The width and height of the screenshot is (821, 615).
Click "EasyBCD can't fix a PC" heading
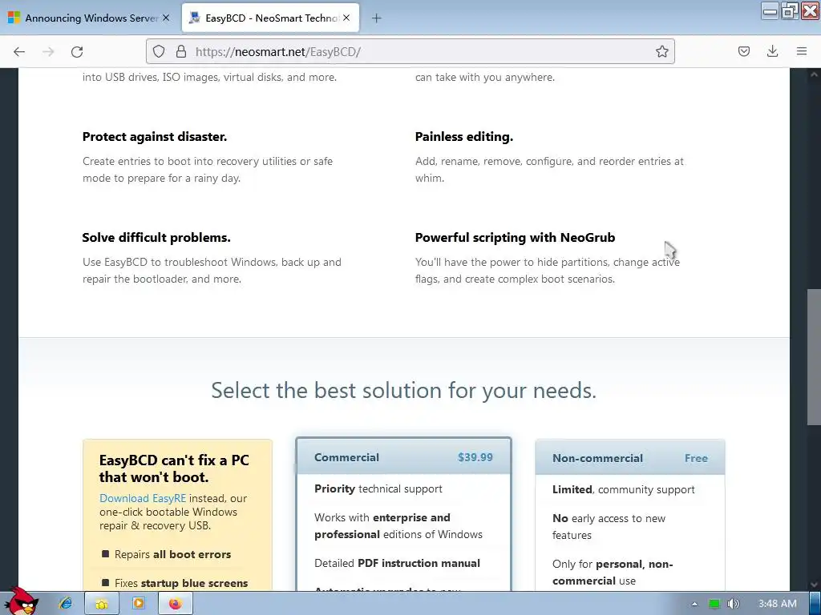click(174, 468)
